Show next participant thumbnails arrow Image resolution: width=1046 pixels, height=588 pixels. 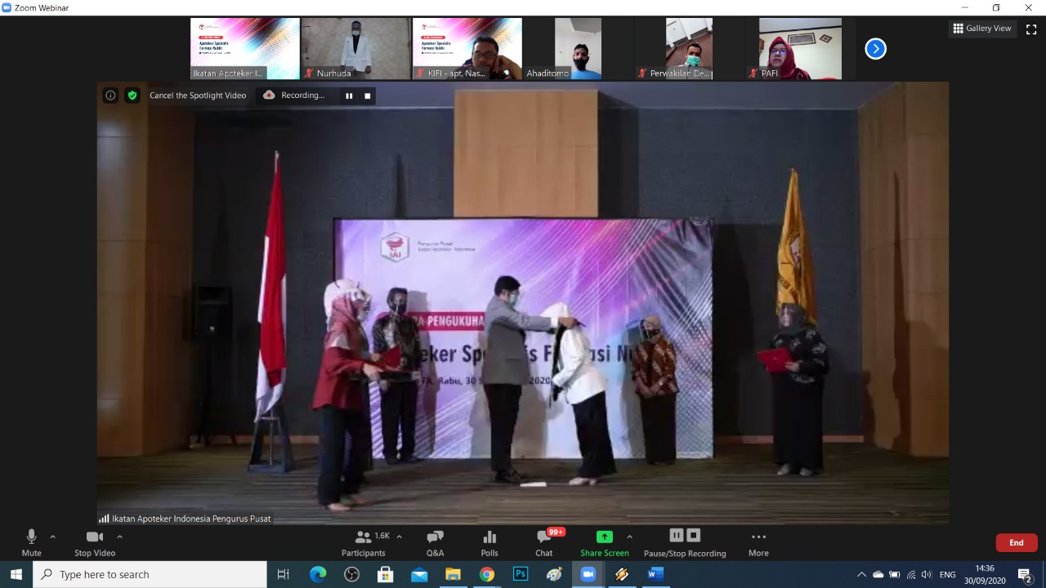click(x=875, y=49)
